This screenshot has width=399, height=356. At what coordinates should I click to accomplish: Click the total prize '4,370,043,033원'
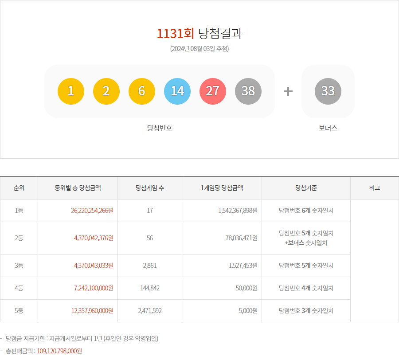tap(94, 266)
